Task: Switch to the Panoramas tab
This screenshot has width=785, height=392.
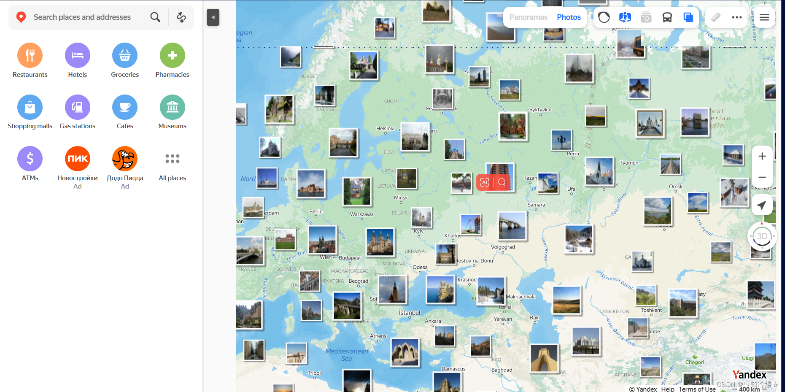Action: [529, 17]
